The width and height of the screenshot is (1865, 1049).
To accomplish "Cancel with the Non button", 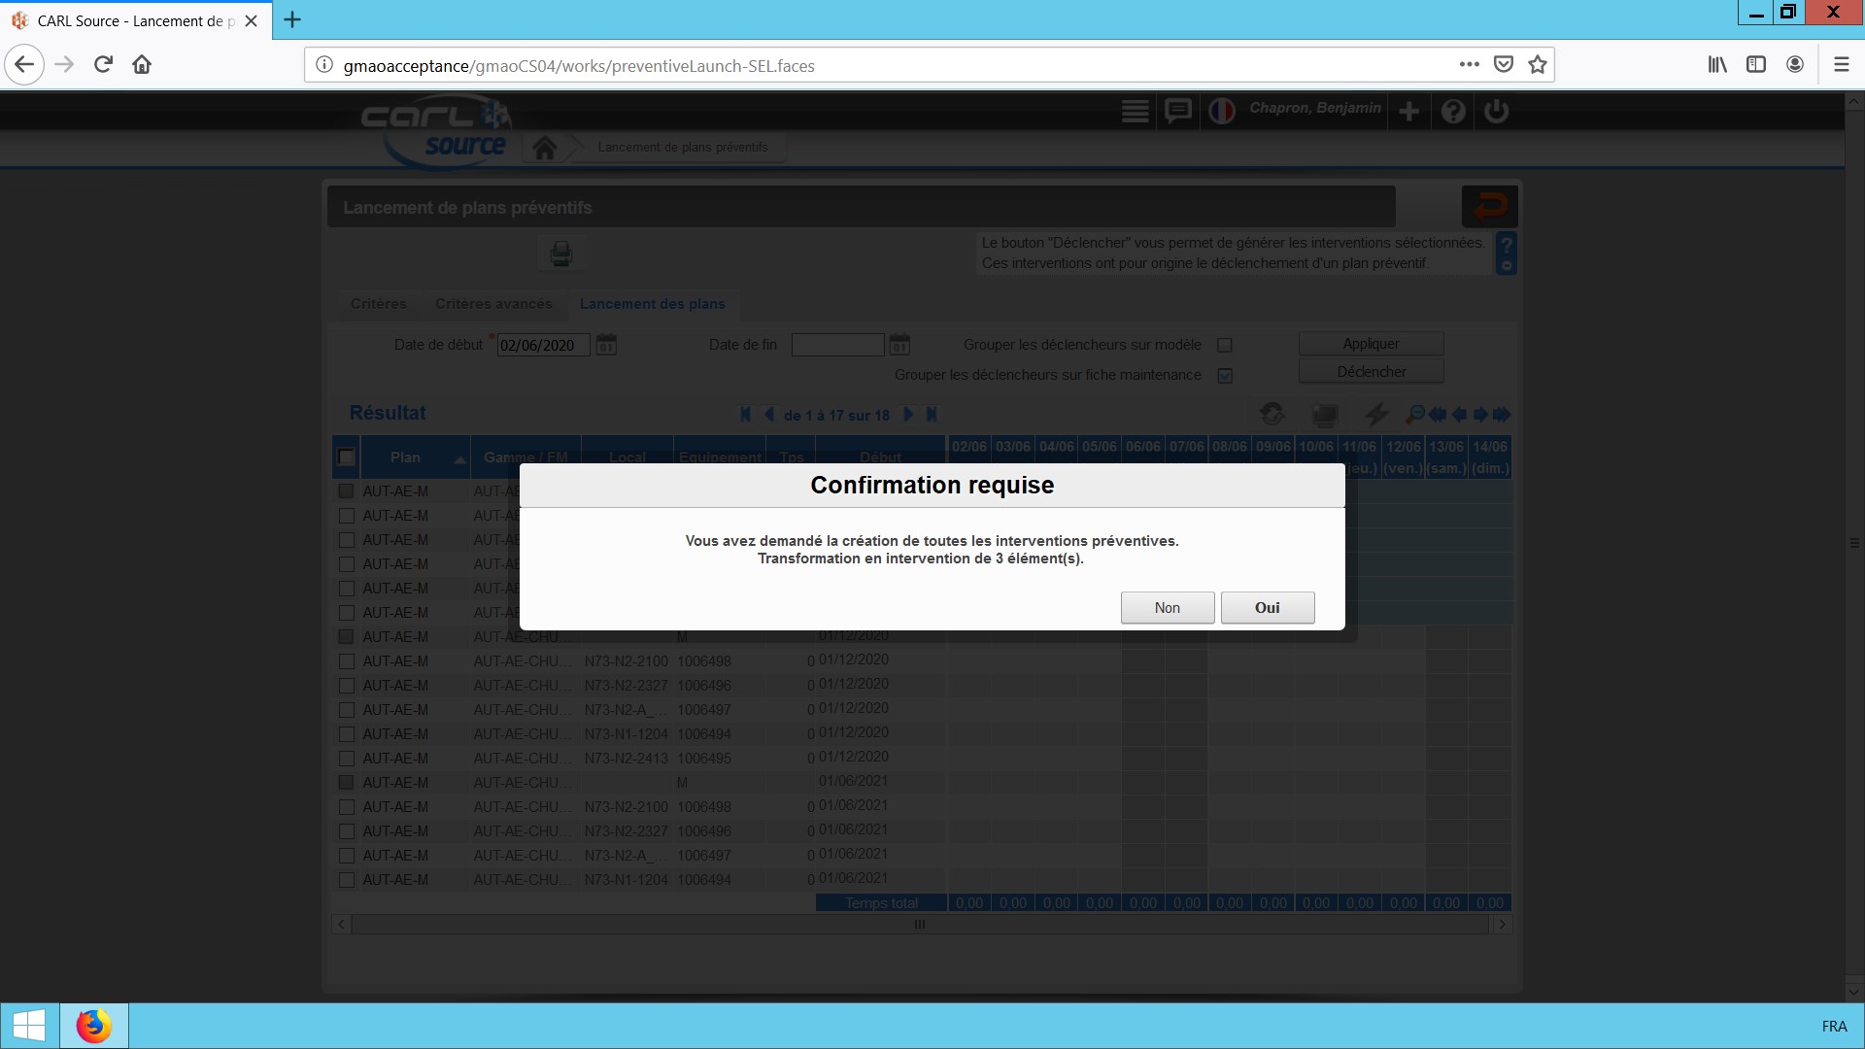I will coord(1167,608).
